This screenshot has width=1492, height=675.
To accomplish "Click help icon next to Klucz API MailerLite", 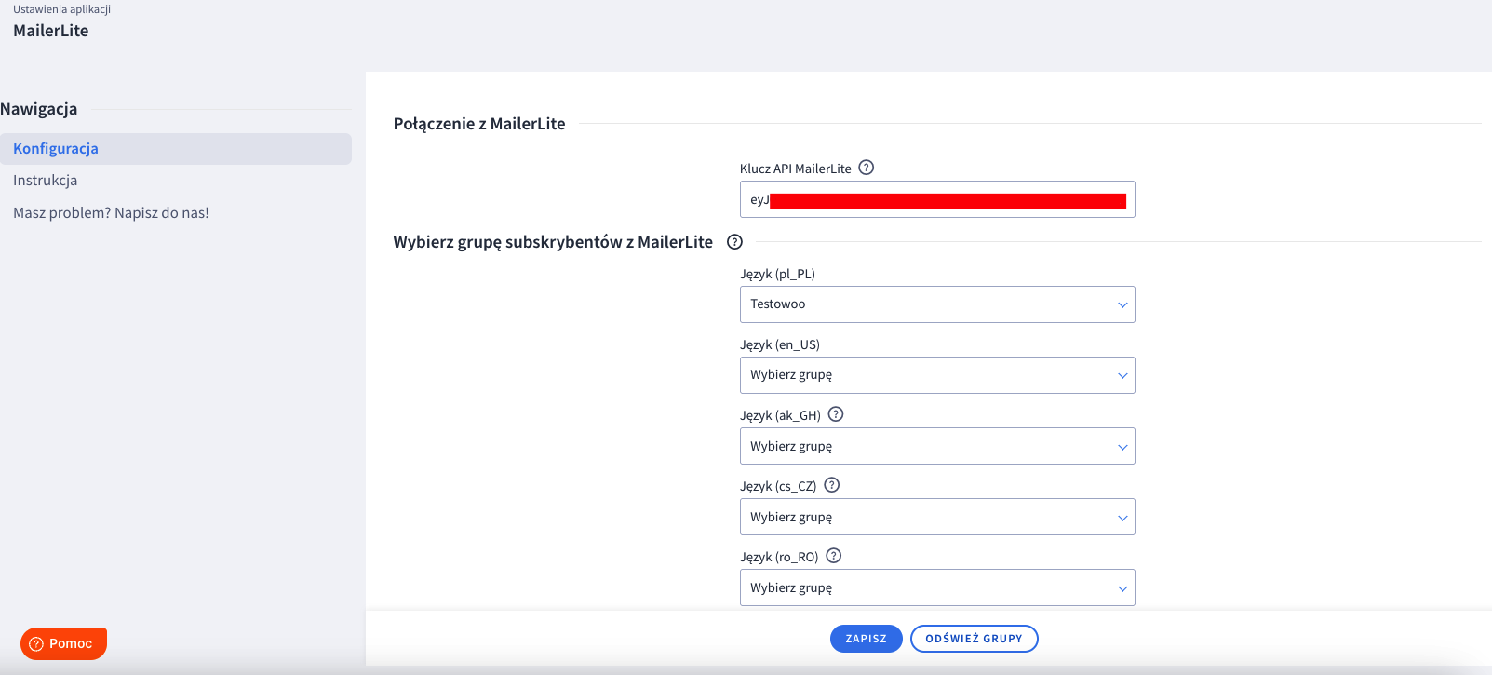I will pos(867,168).
